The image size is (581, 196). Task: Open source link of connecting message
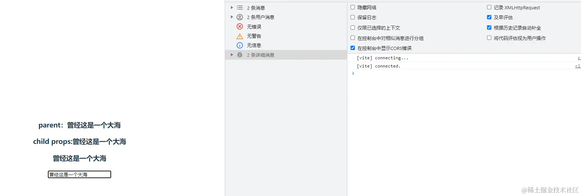pos(579,58)
